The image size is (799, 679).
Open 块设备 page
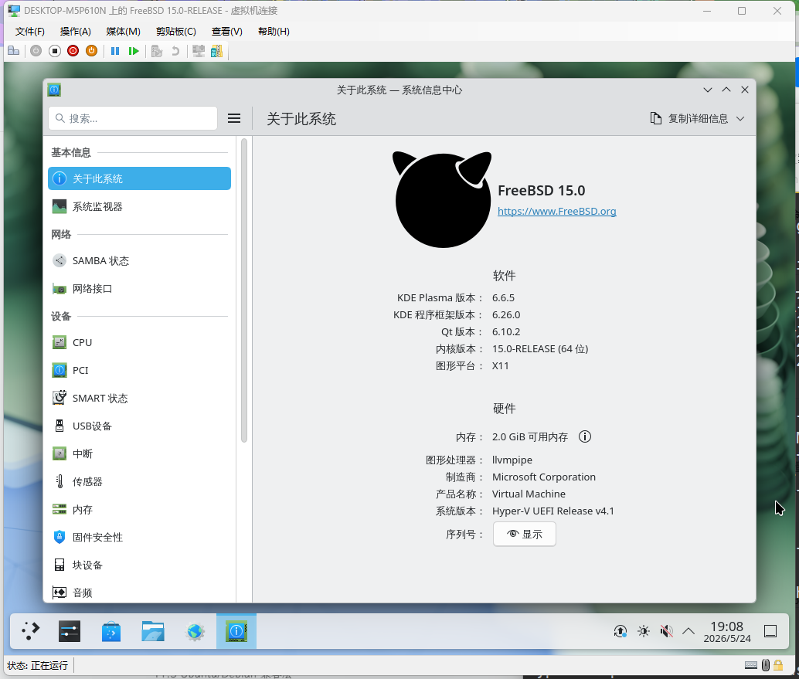139,565
